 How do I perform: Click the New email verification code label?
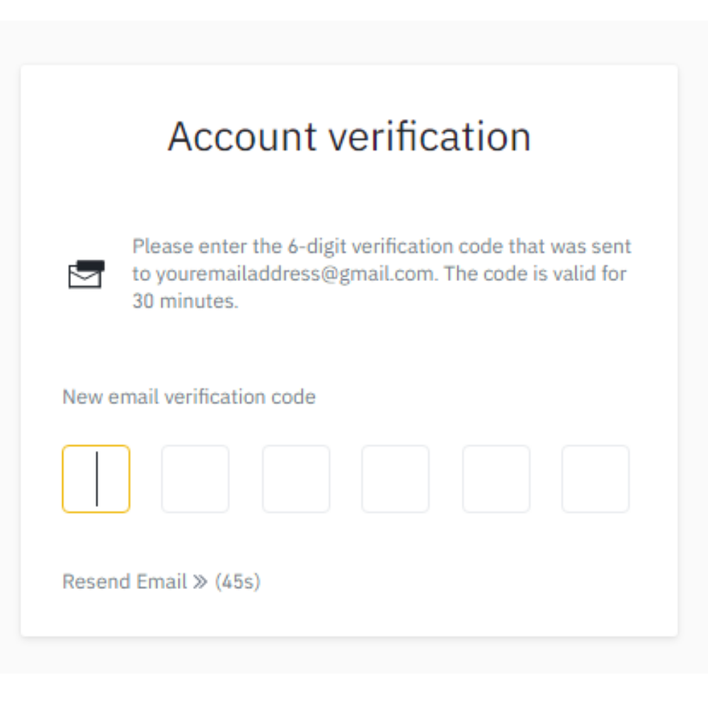coord(188,396)
